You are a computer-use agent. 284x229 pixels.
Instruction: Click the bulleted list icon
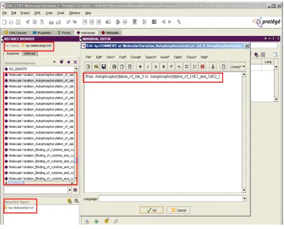(187, 66)
